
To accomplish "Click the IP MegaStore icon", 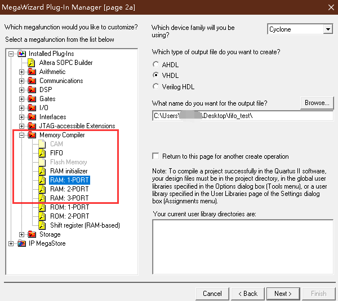I will click(22, 243).
